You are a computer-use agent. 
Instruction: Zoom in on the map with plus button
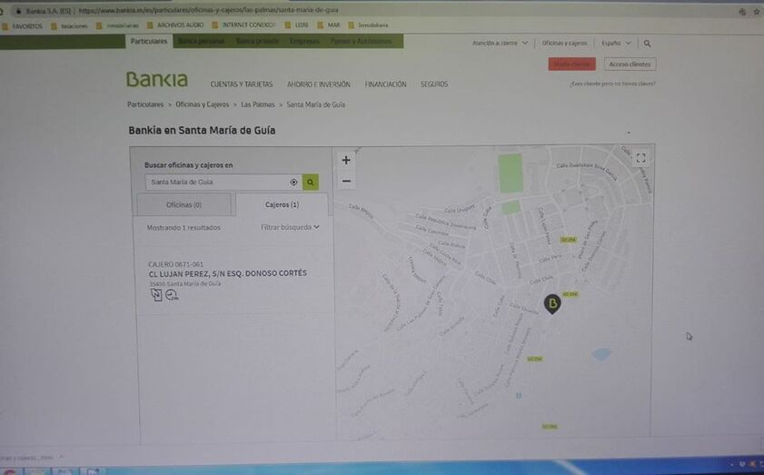tap(346, 160)
